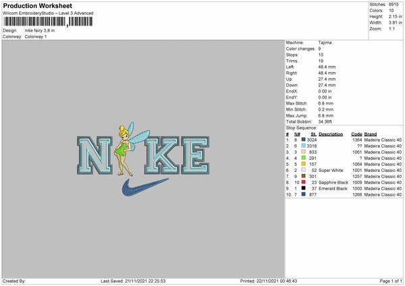Screen dimensions: 405x286
Task: Select the 'Colorway 1' value
Action: pyautogui.click(x=36, y=36)
